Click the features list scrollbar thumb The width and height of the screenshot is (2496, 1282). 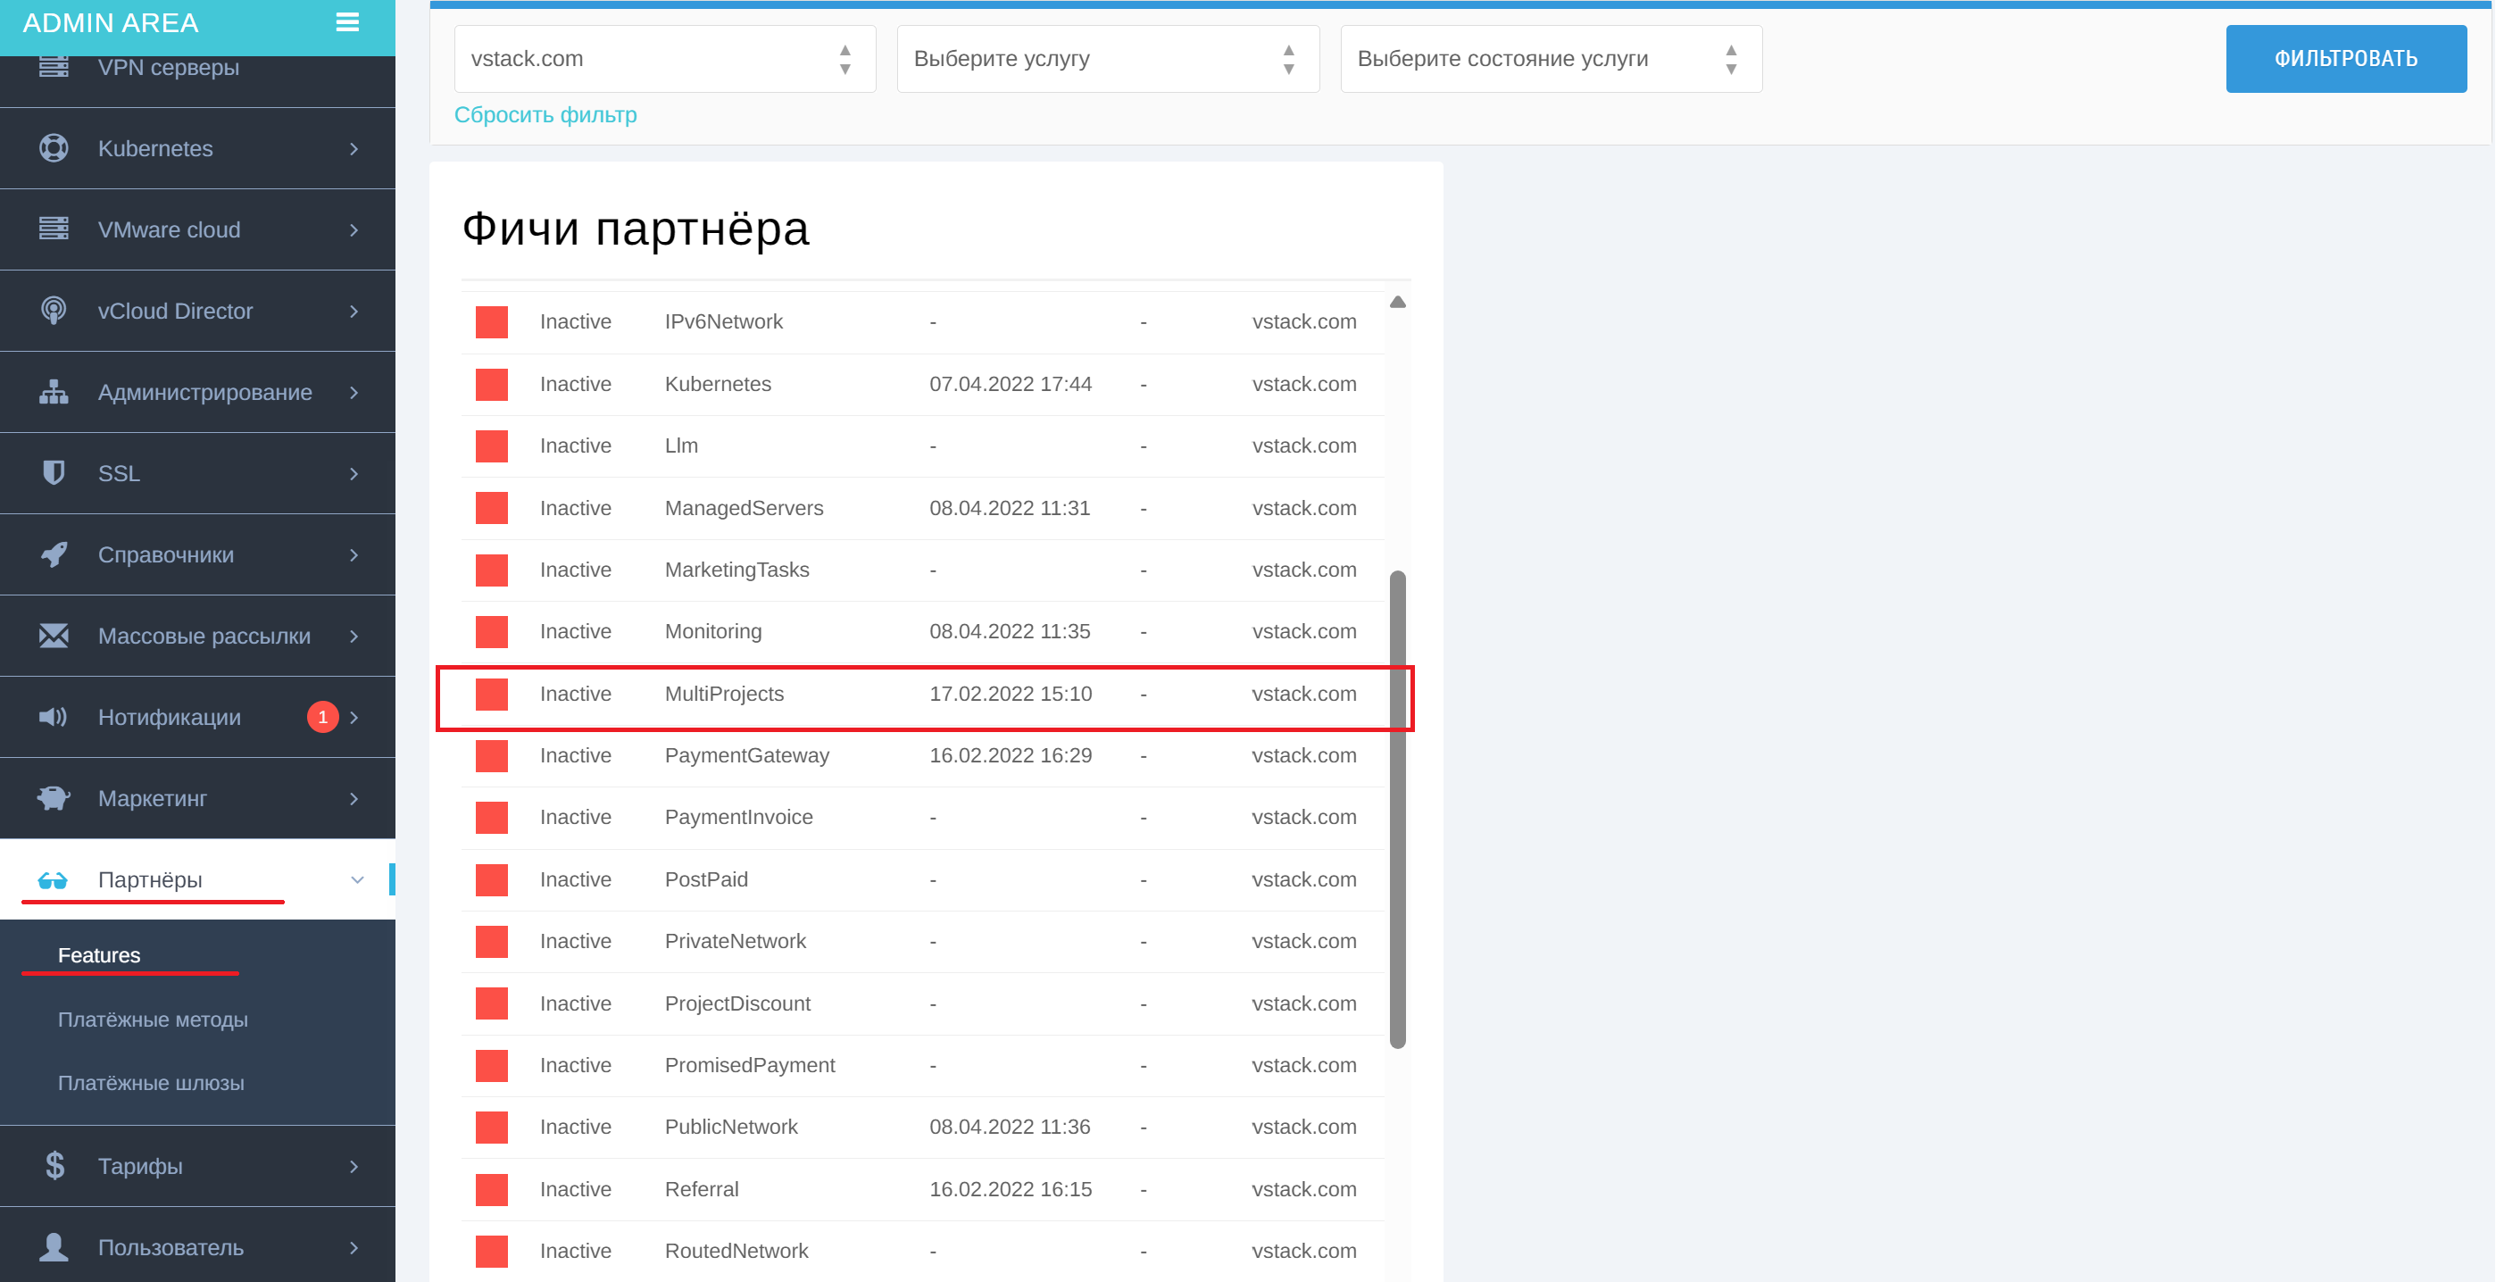point(1397,809)
